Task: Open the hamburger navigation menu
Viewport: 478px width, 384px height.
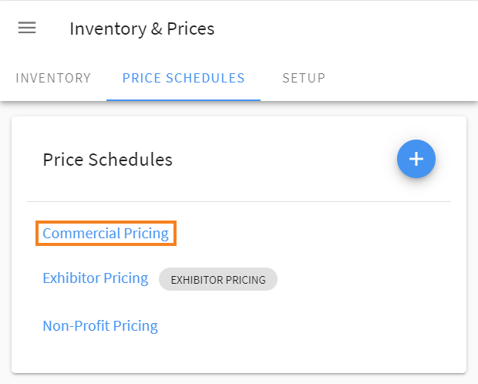Action: pos(27,28)
